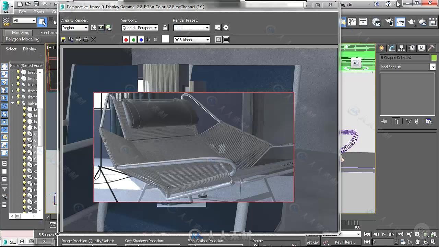Image resolution: width=439 pixels, height=247 pixels.
Task: Switch to the Freeform ribbon tab
Action: [48, 33]
